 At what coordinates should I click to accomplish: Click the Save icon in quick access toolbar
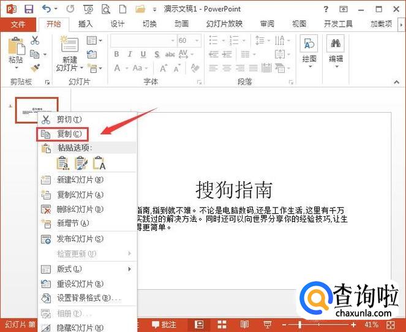click(29, 9)
